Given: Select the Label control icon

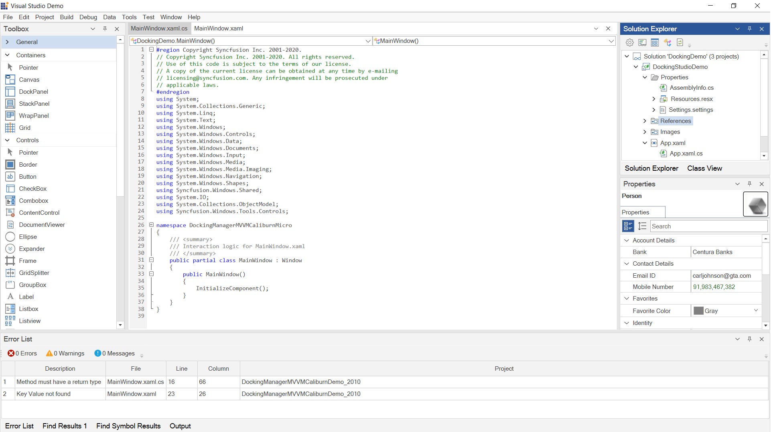Looking at the screenshot, I should pyautogui.click(x=10, y=297).
